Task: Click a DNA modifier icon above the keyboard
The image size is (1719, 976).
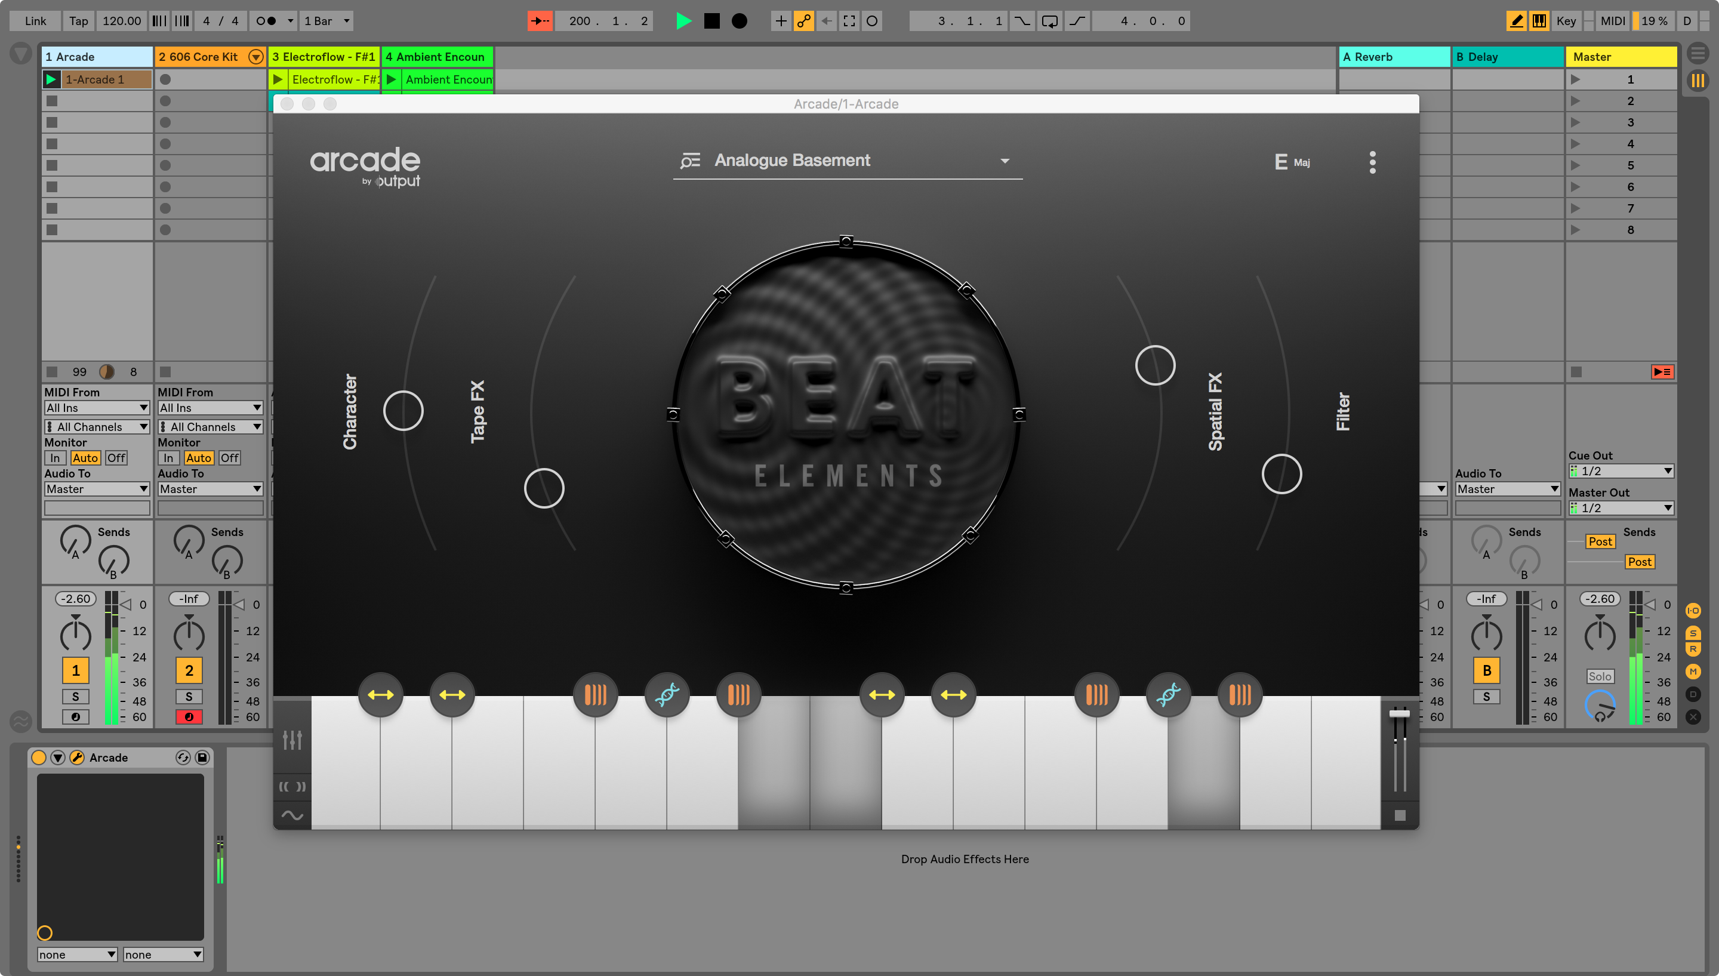Action: pos(667,694)
